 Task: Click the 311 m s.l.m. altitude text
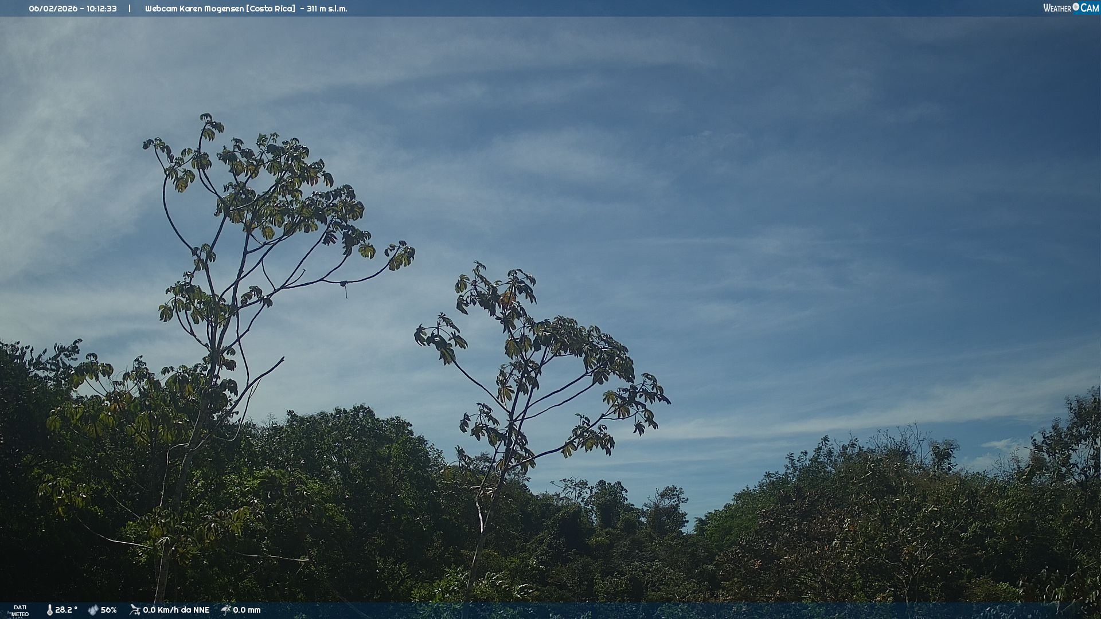point(327,9)
